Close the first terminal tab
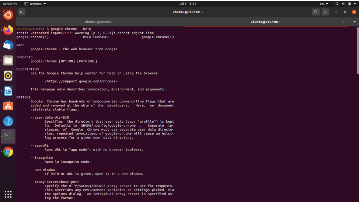Screen dimensions: 359x202 point(177,22)
